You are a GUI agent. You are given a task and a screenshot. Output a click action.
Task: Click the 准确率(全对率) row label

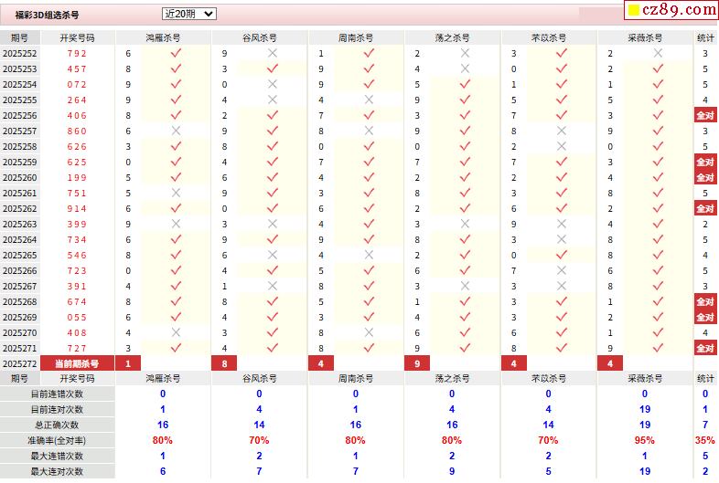58,440
